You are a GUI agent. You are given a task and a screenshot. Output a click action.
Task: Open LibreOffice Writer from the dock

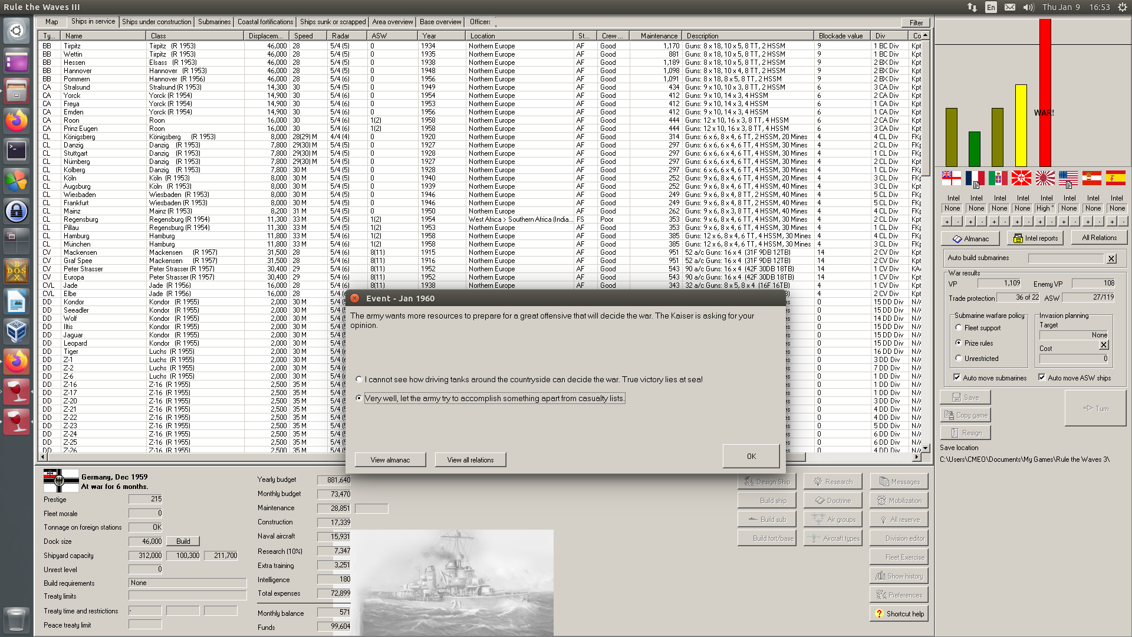point(17,301)
